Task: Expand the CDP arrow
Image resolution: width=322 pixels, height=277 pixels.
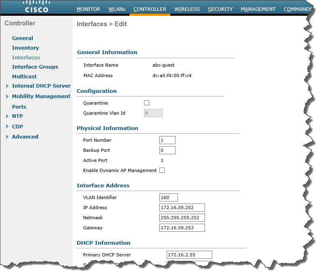Action: click(7, 126)
